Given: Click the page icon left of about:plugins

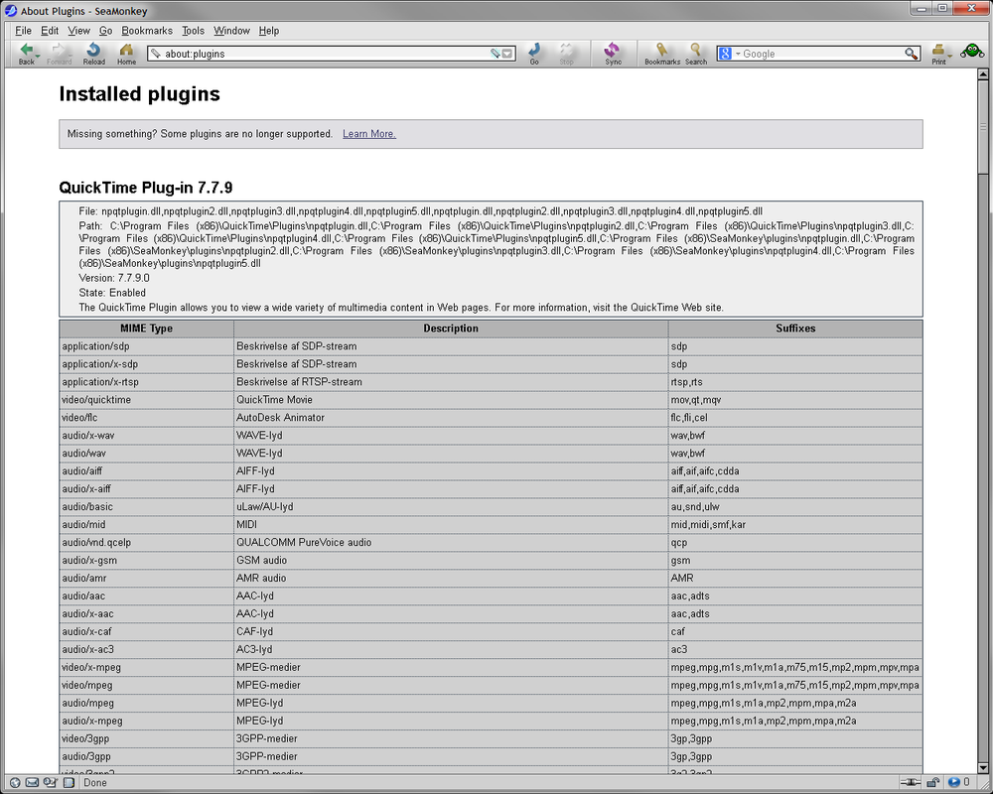Looking at the screenshot, I should (x=155, y=54).
